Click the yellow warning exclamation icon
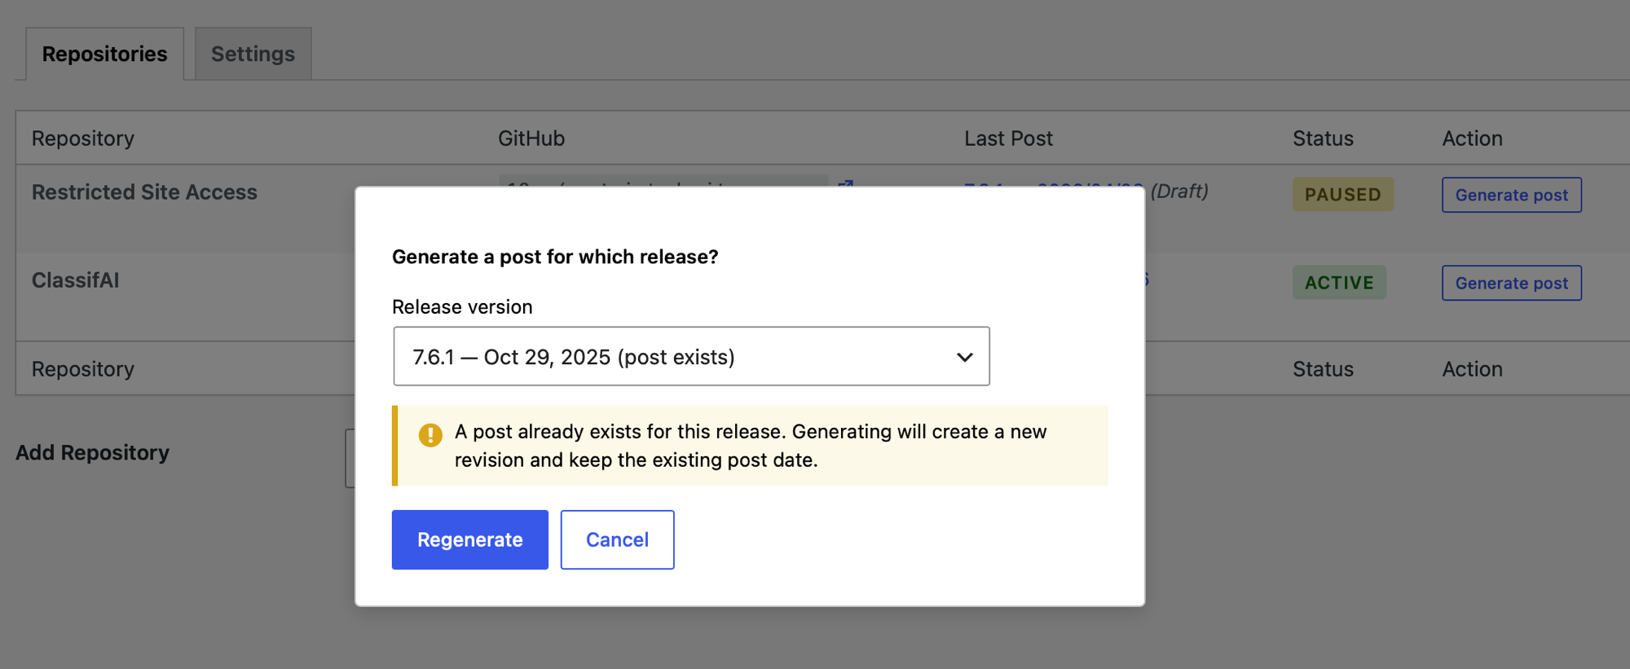This screenshot has width=1630, height=669. pyautogui.click(x=430, y=434)
